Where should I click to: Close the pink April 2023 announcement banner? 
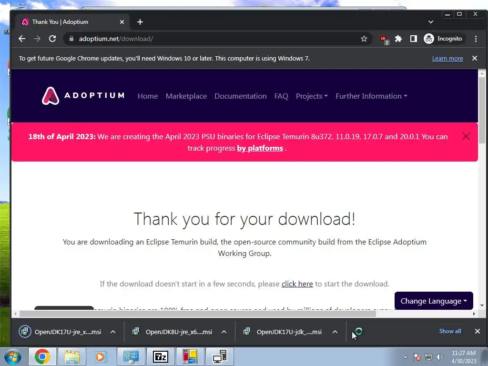(x=466, y=136)
